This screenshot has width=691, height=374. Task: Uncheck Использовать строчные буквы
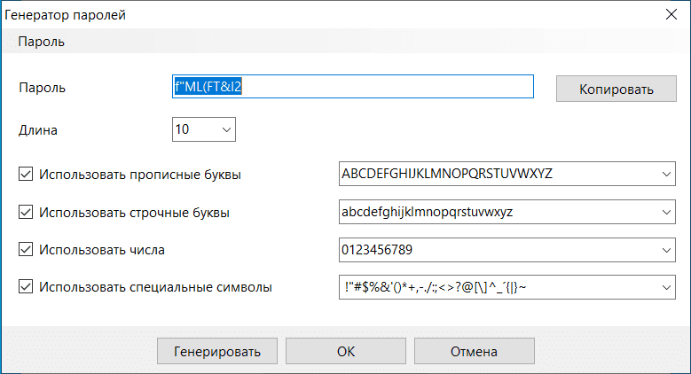[x=25, y=212]
